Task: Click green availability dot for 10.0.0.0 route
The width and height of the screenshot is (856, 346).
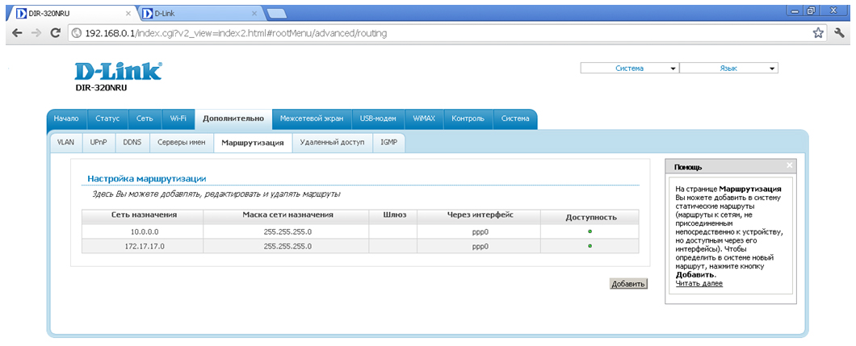Action: [590, 231]
